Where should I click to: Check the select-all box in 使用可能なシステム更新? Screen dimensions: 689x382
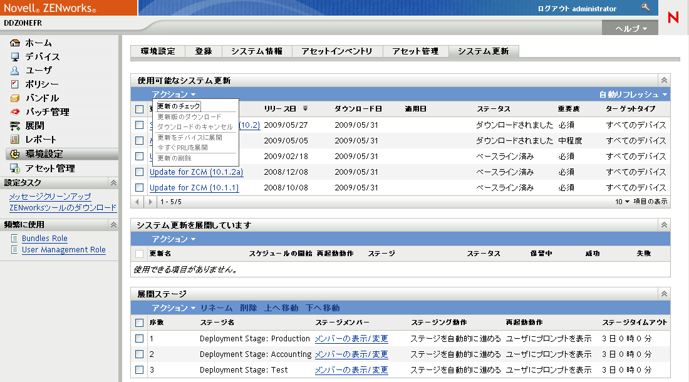click(x=140, y=108)
